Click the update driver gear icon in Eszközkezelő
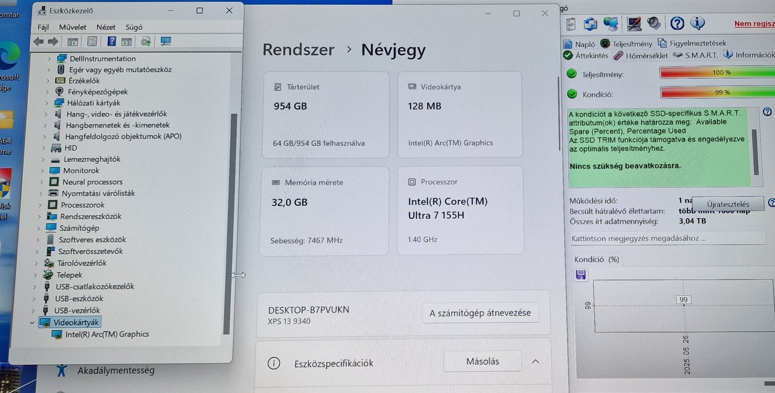 (x=145, y=42)
